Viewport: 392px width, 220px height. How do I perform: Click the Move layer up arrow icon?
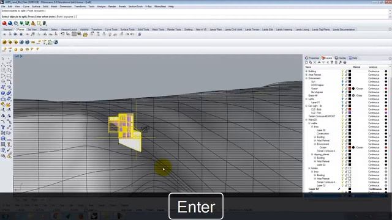click(x=319, y=62)
